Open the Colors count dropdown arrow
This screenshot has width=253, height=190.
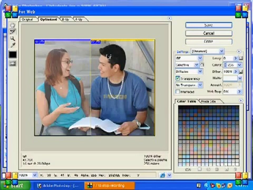click(x=240, y=65)
